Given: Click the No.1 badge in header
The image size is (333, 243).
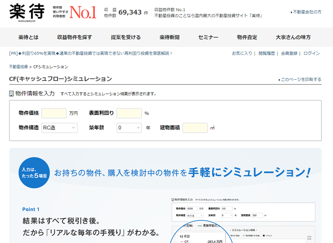Looking at the screenshot, I should coord(83,13).
